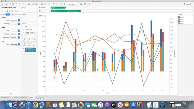Click the Share icon in toolbar
The width and height of the screenshot is (194, 109).
coord(89,4)
